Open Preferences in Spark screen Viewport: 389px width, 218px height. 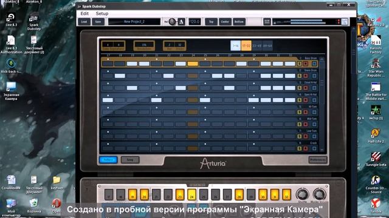pyautogui.click(x=318, y=160)
